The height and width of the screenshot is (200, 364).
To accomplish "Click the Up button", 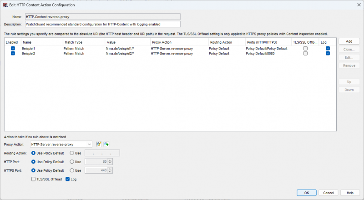I will pyautogui.click(x=349, y=82).
